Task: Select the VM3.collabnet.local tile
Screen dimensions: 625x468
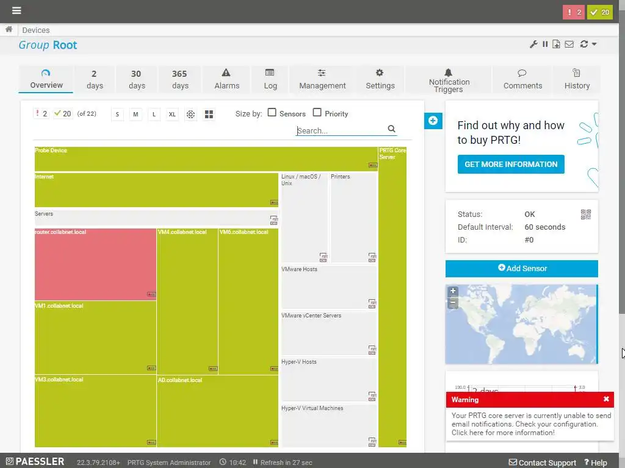Action: [95, 411]
